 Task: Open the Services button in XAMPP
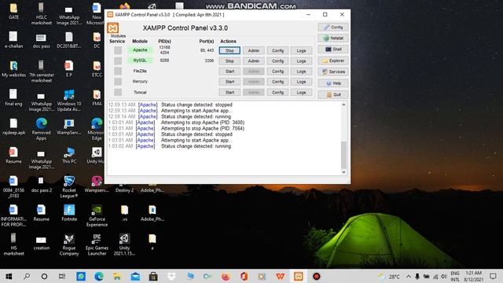[333, 72]
